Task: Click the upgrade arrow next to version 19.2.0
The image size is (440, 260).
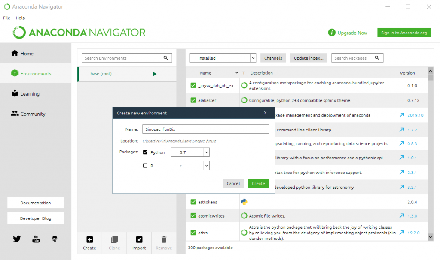Action: pos(402,233)
